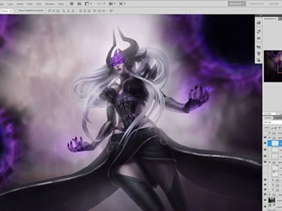Open Screen Mode dropdown arrow

125,4
